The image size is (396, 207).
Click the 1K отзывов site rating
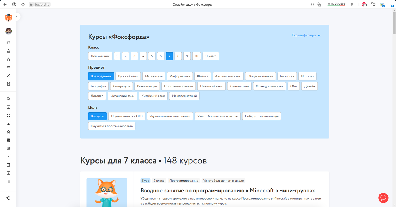336,4
